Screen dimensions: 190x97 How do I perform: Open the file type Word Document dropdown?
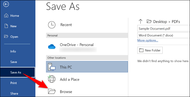click(x=164, y=35)
